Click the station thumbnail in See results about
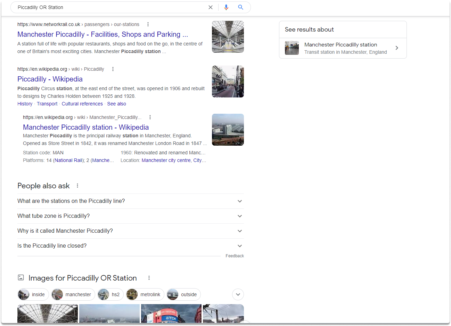 (x=292, y=48)
